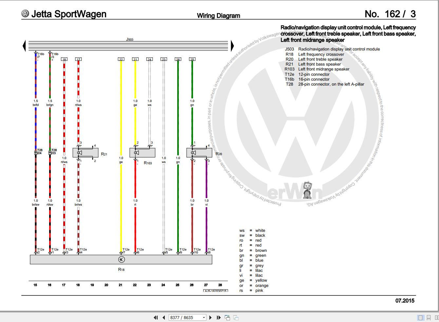Click the date '07.2015'

[405, 301]
